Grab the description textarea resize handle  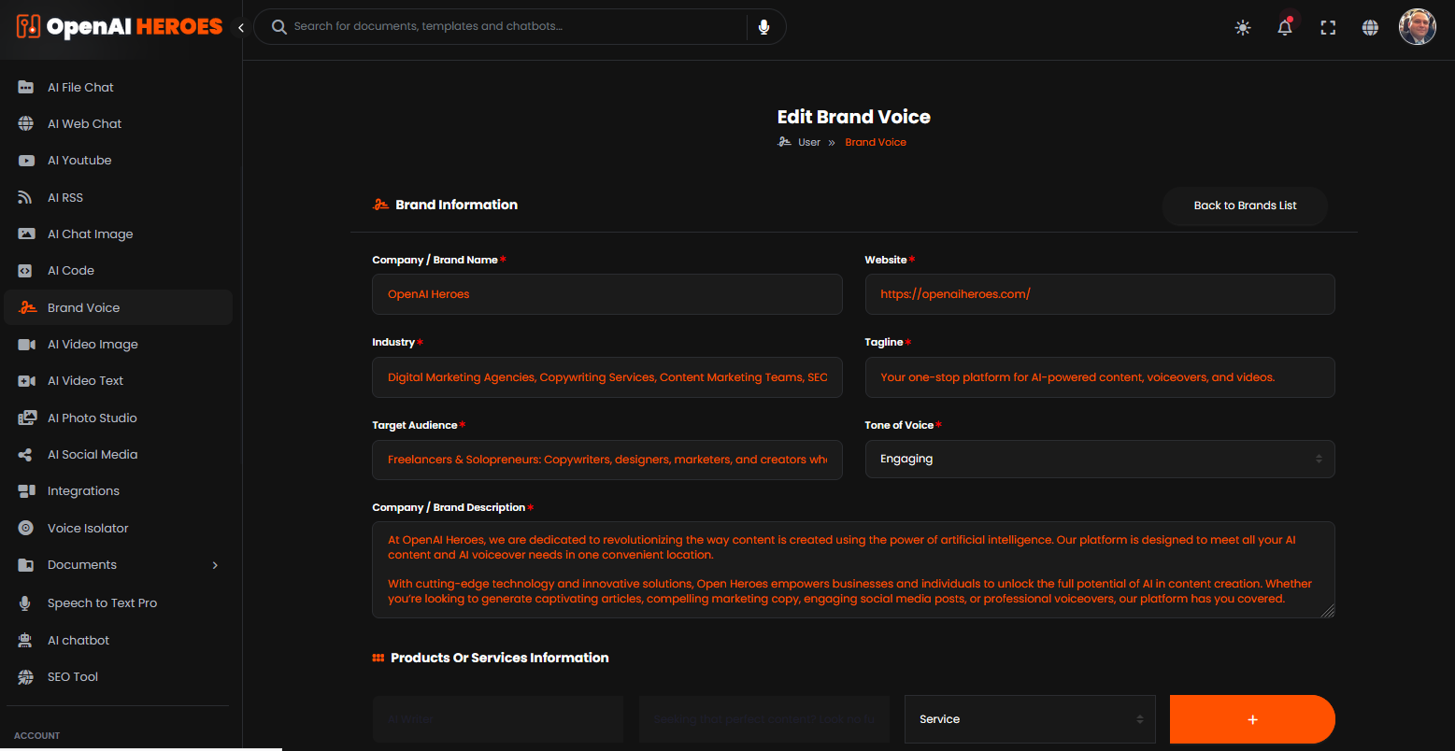[x=1328, y=611]
